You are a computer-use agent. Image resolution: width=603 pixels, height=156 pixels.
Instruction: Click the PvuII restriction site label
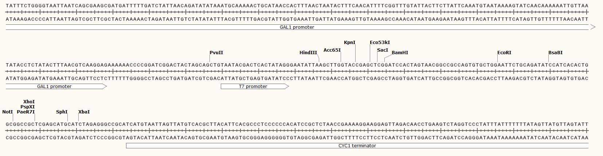[x=216, y=53]
